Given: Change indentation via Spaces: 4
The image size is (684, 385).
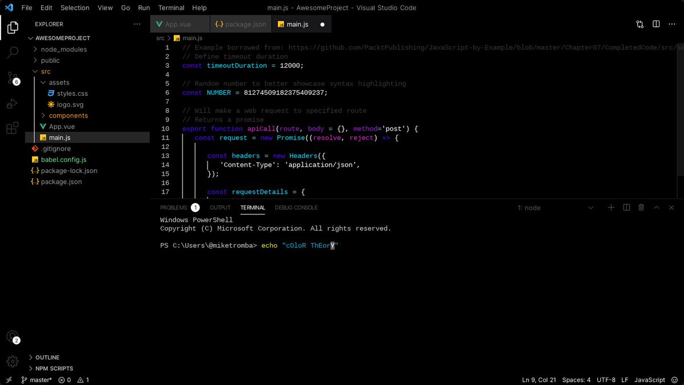Looking at the screenshot, I should coord(576,380).
